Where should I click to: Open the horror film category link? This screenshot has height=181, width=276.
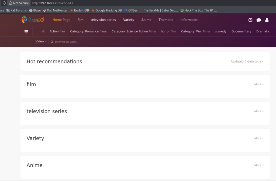pos(168,32)
